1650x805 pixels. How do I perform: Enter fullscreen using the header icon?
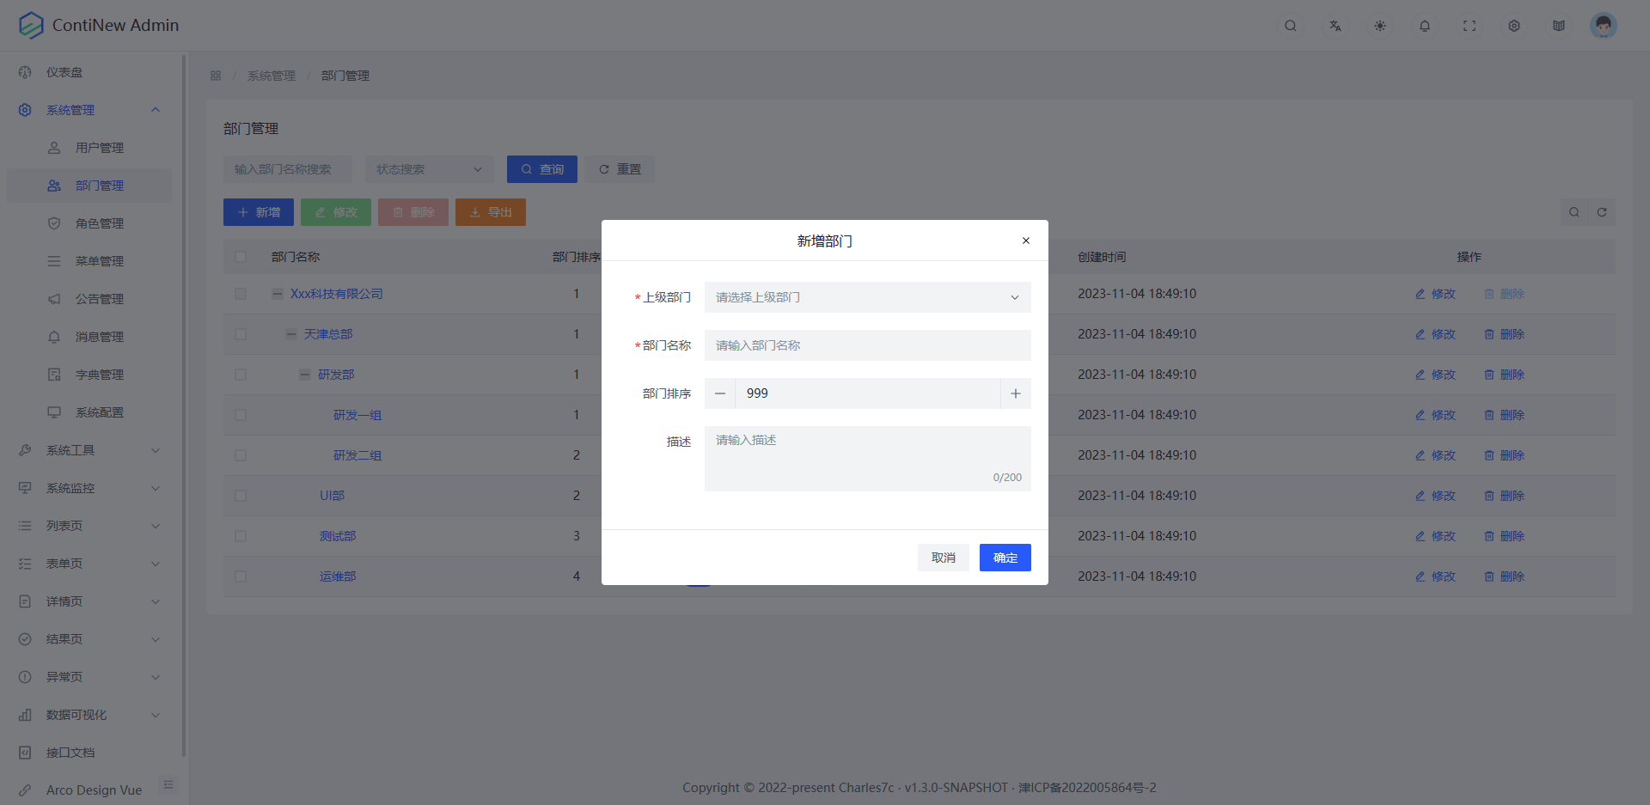tap(1469, 26)
